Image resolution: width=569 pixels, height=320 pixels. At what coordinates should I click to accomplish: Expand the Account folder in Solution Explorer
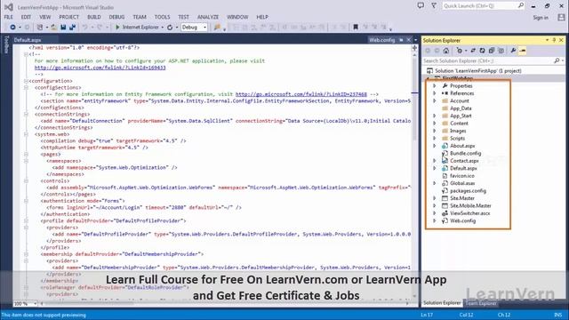tap(435, 100)
